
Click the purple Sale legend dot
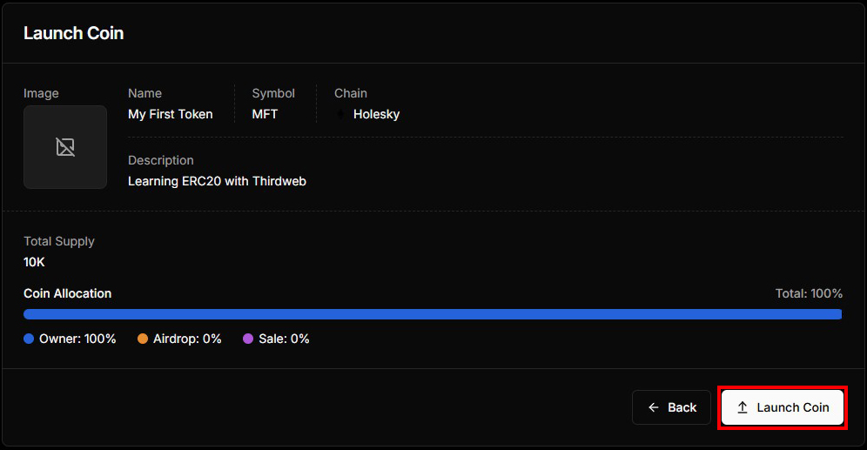pos(248,339)
